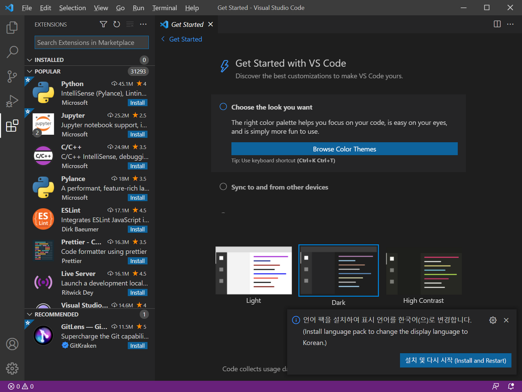Dismiss the Korean language notification
The image size is (522, 392).
tap(506, 320)
